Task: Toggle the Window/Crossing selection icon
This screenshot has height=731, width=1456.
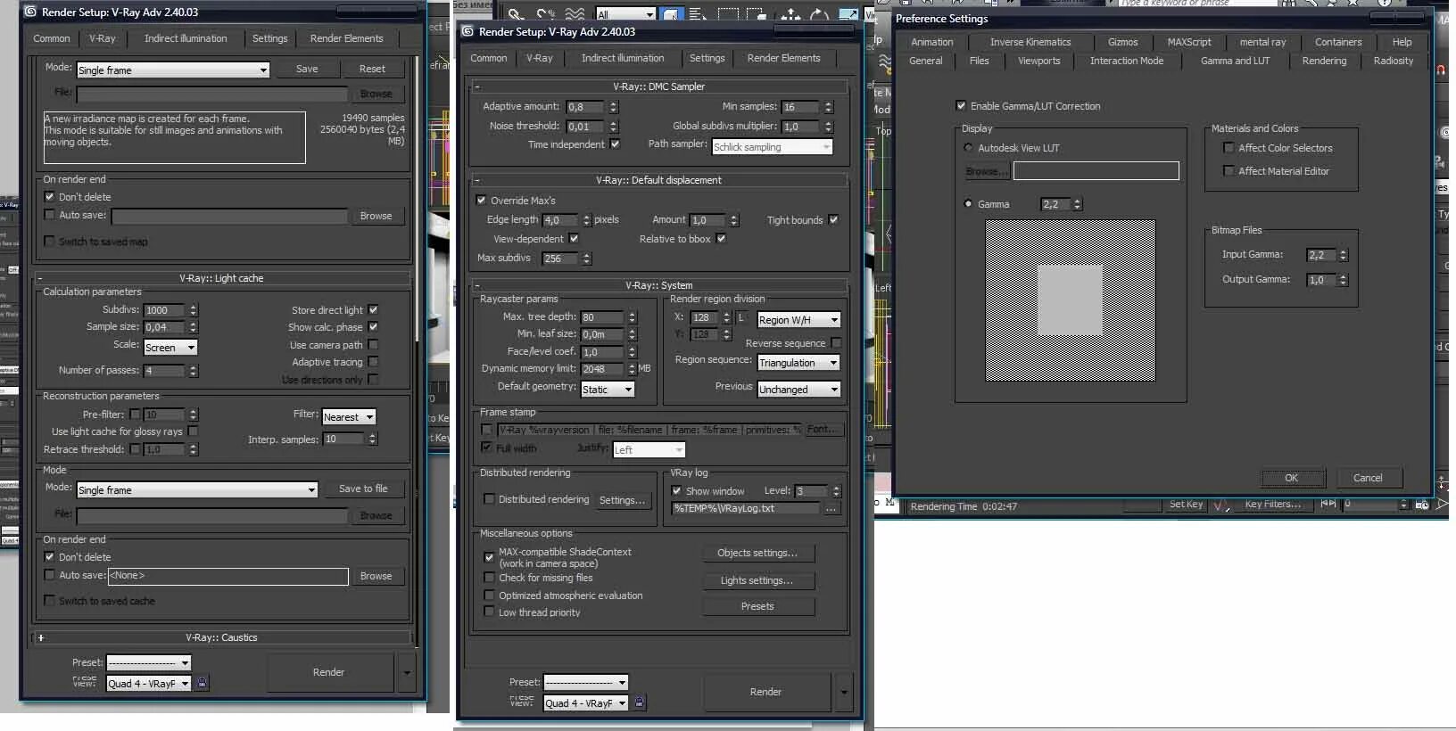Action: (x=757, y=14)
